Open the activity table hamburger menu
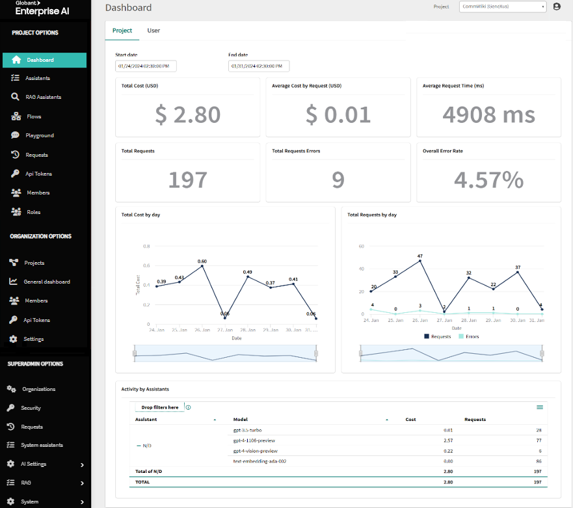This screenshot has width=573, height=508. pyautogui.click(x=539, y=407)
